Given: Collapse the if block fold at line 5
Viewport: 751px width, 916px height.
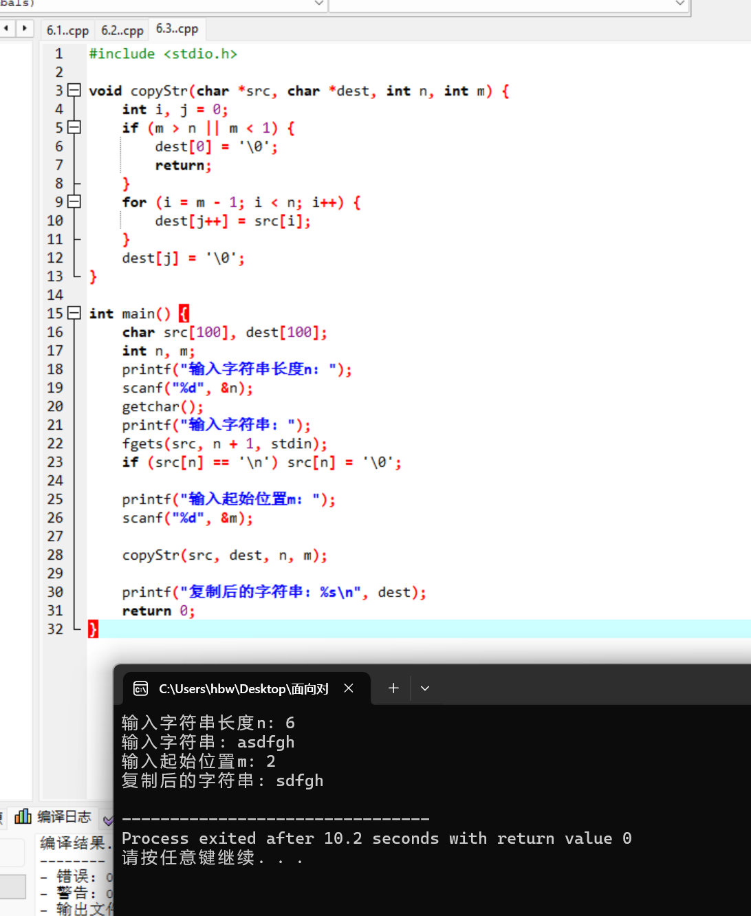Looking at the screenshot, I should [74, 127].
